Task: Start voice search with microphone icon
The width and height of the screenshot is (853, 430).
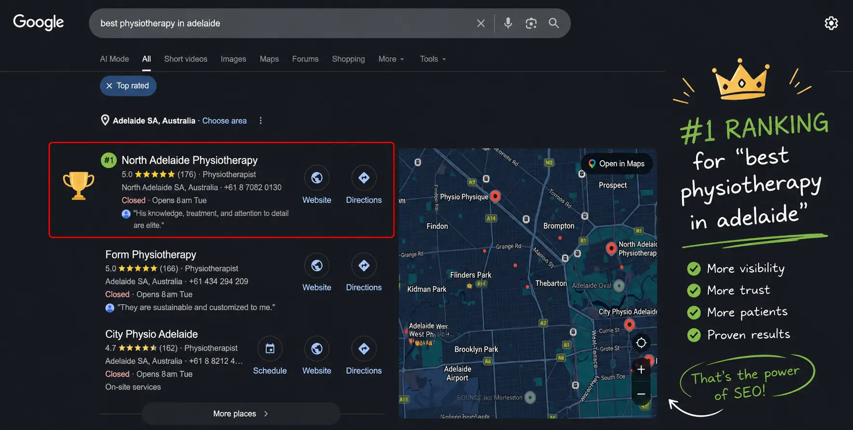Action: (x=508, y=23)
